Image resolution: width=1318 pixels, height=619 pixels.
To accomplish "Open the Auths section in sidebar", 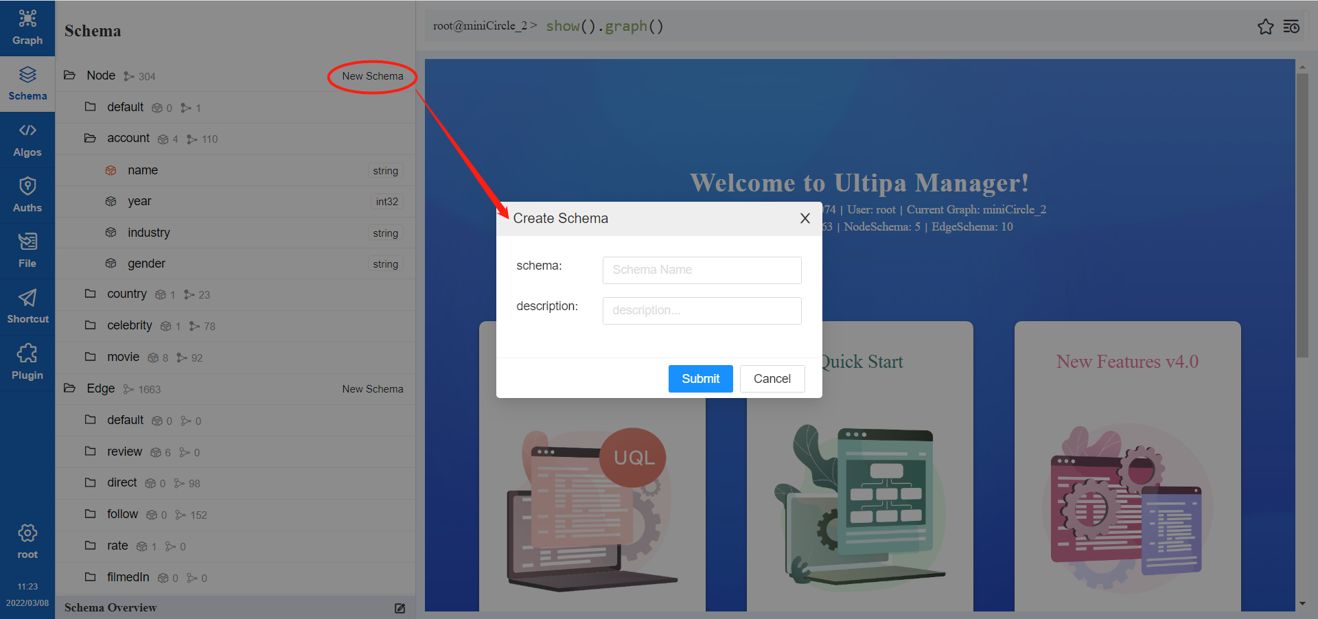I will (x=27, y=196).
